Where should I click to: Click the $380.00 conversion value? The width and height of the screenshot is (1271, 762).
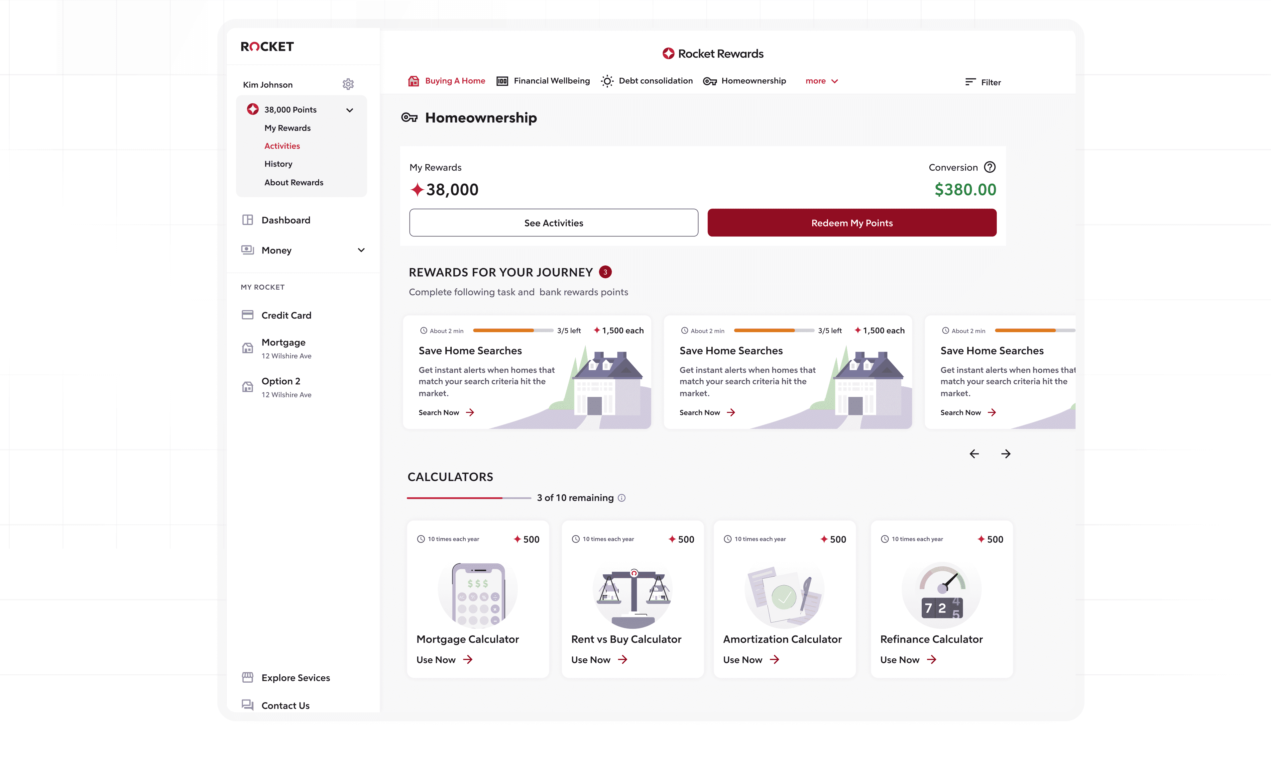[x=965, y=190]
